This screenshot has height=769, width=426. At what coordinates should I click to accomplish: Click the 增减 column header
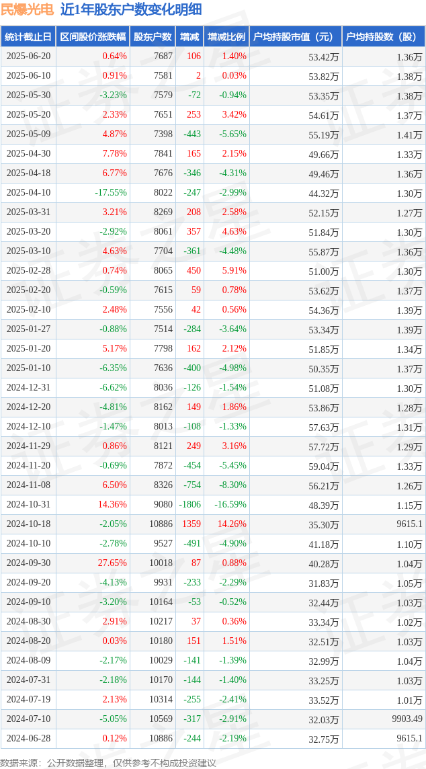click(x=189, y=37)
